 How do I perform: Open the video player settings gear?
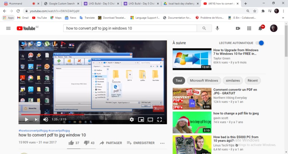[x=132, y=120]
